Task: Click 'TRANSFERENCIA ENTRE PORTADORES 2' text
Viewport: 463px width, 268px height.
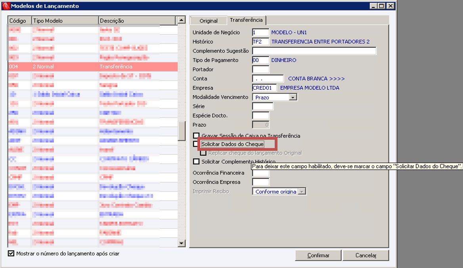Action: point(320,42)
